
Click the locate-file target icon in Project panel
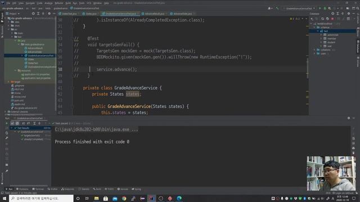click(33, 13)
